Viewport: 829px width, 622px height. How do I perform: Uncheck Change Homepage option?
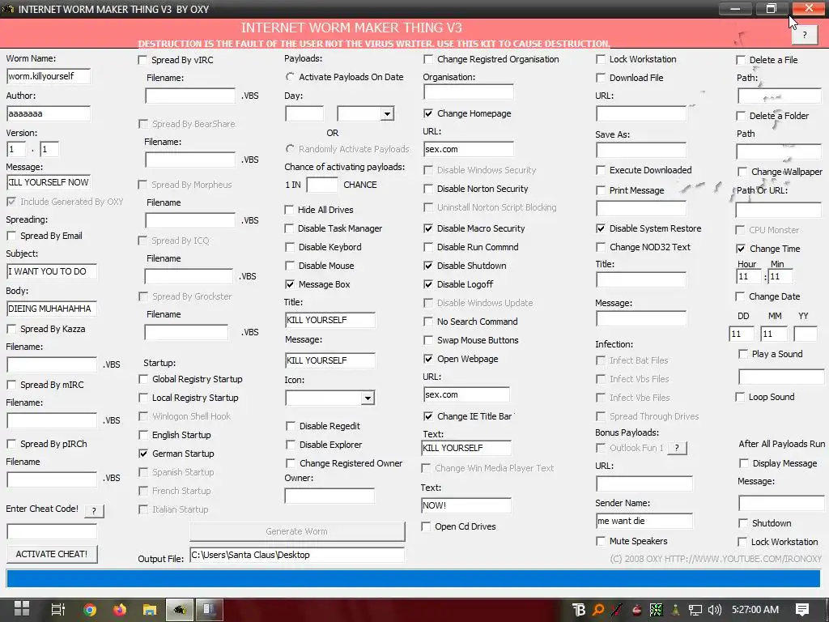point(428,113)
